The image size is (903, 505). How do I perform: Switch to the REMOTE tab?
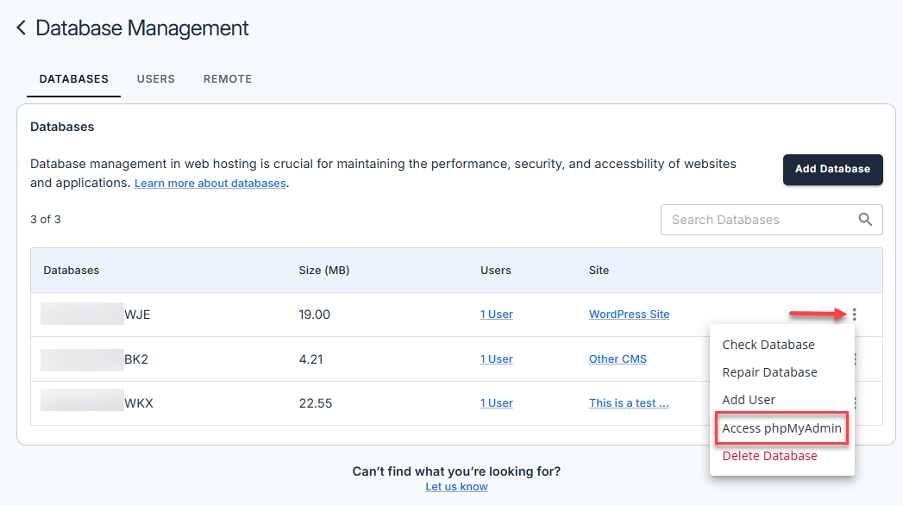(x=227, y=78)
